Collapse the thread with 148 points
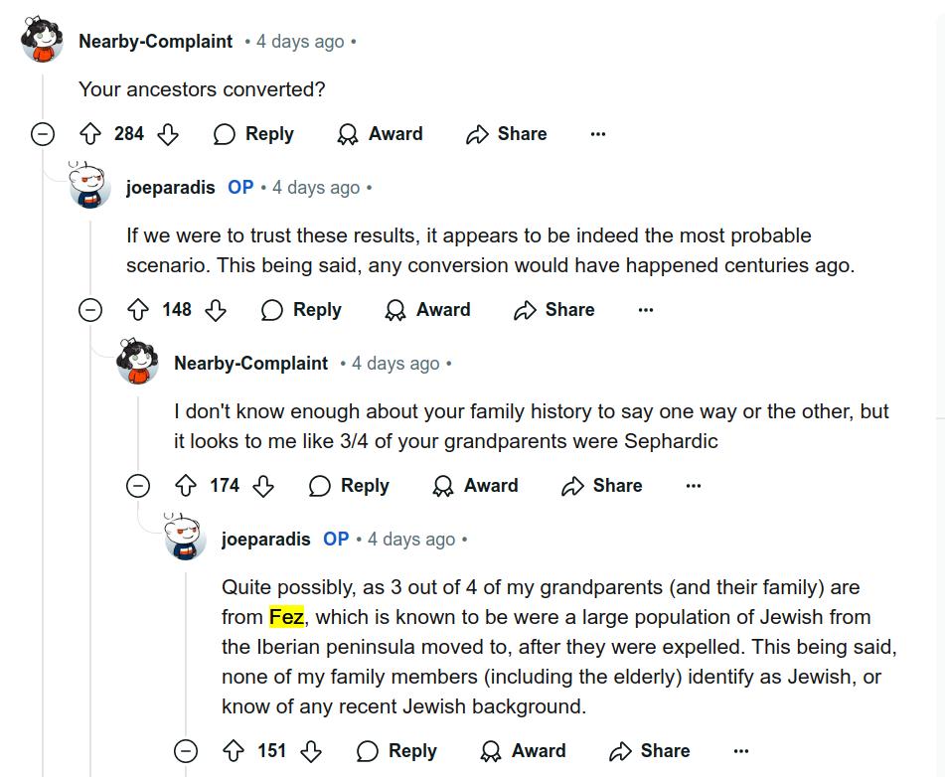The height and width of the screenshot is (777, 945). pyautogui.click(x=90, y=310)
